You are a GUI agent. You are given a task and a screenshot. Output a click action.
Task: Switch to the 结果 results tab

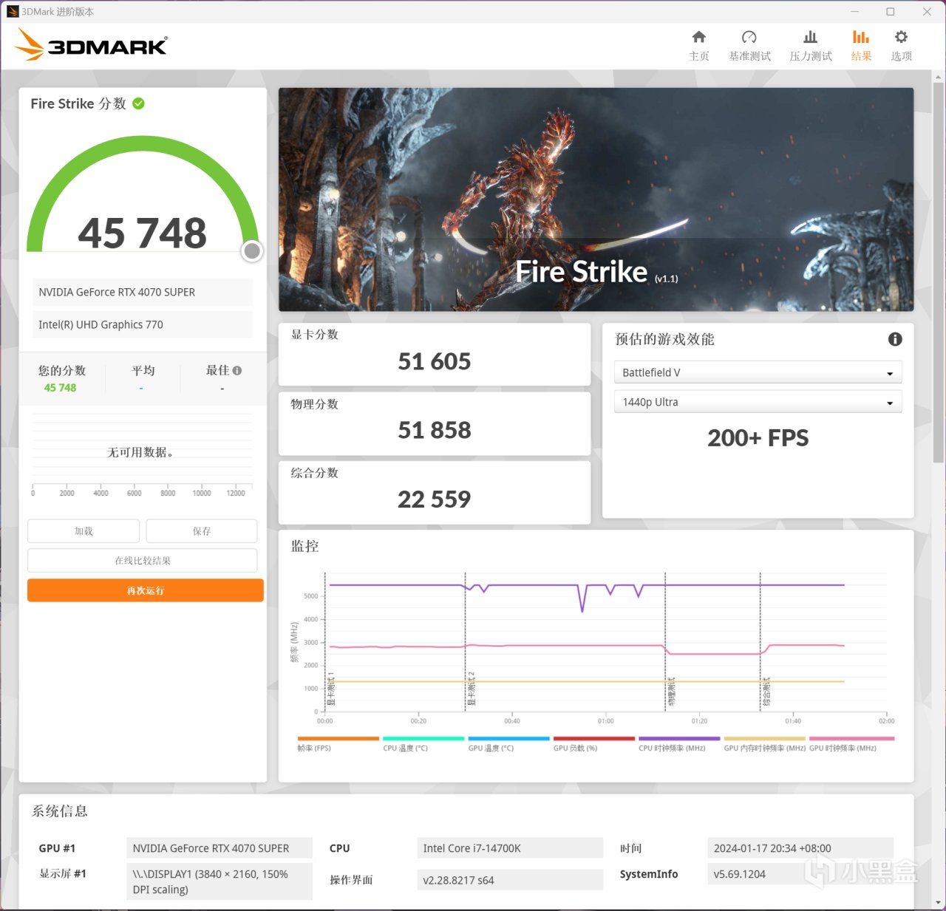[861, 44]
